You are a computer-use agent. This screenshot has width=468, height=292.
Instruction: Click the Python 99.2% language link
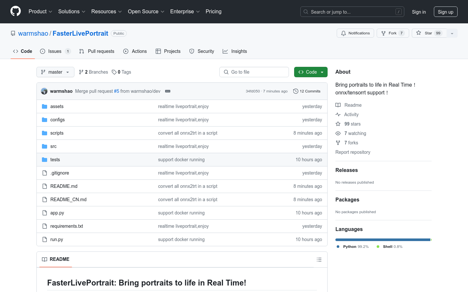(353, 247)
